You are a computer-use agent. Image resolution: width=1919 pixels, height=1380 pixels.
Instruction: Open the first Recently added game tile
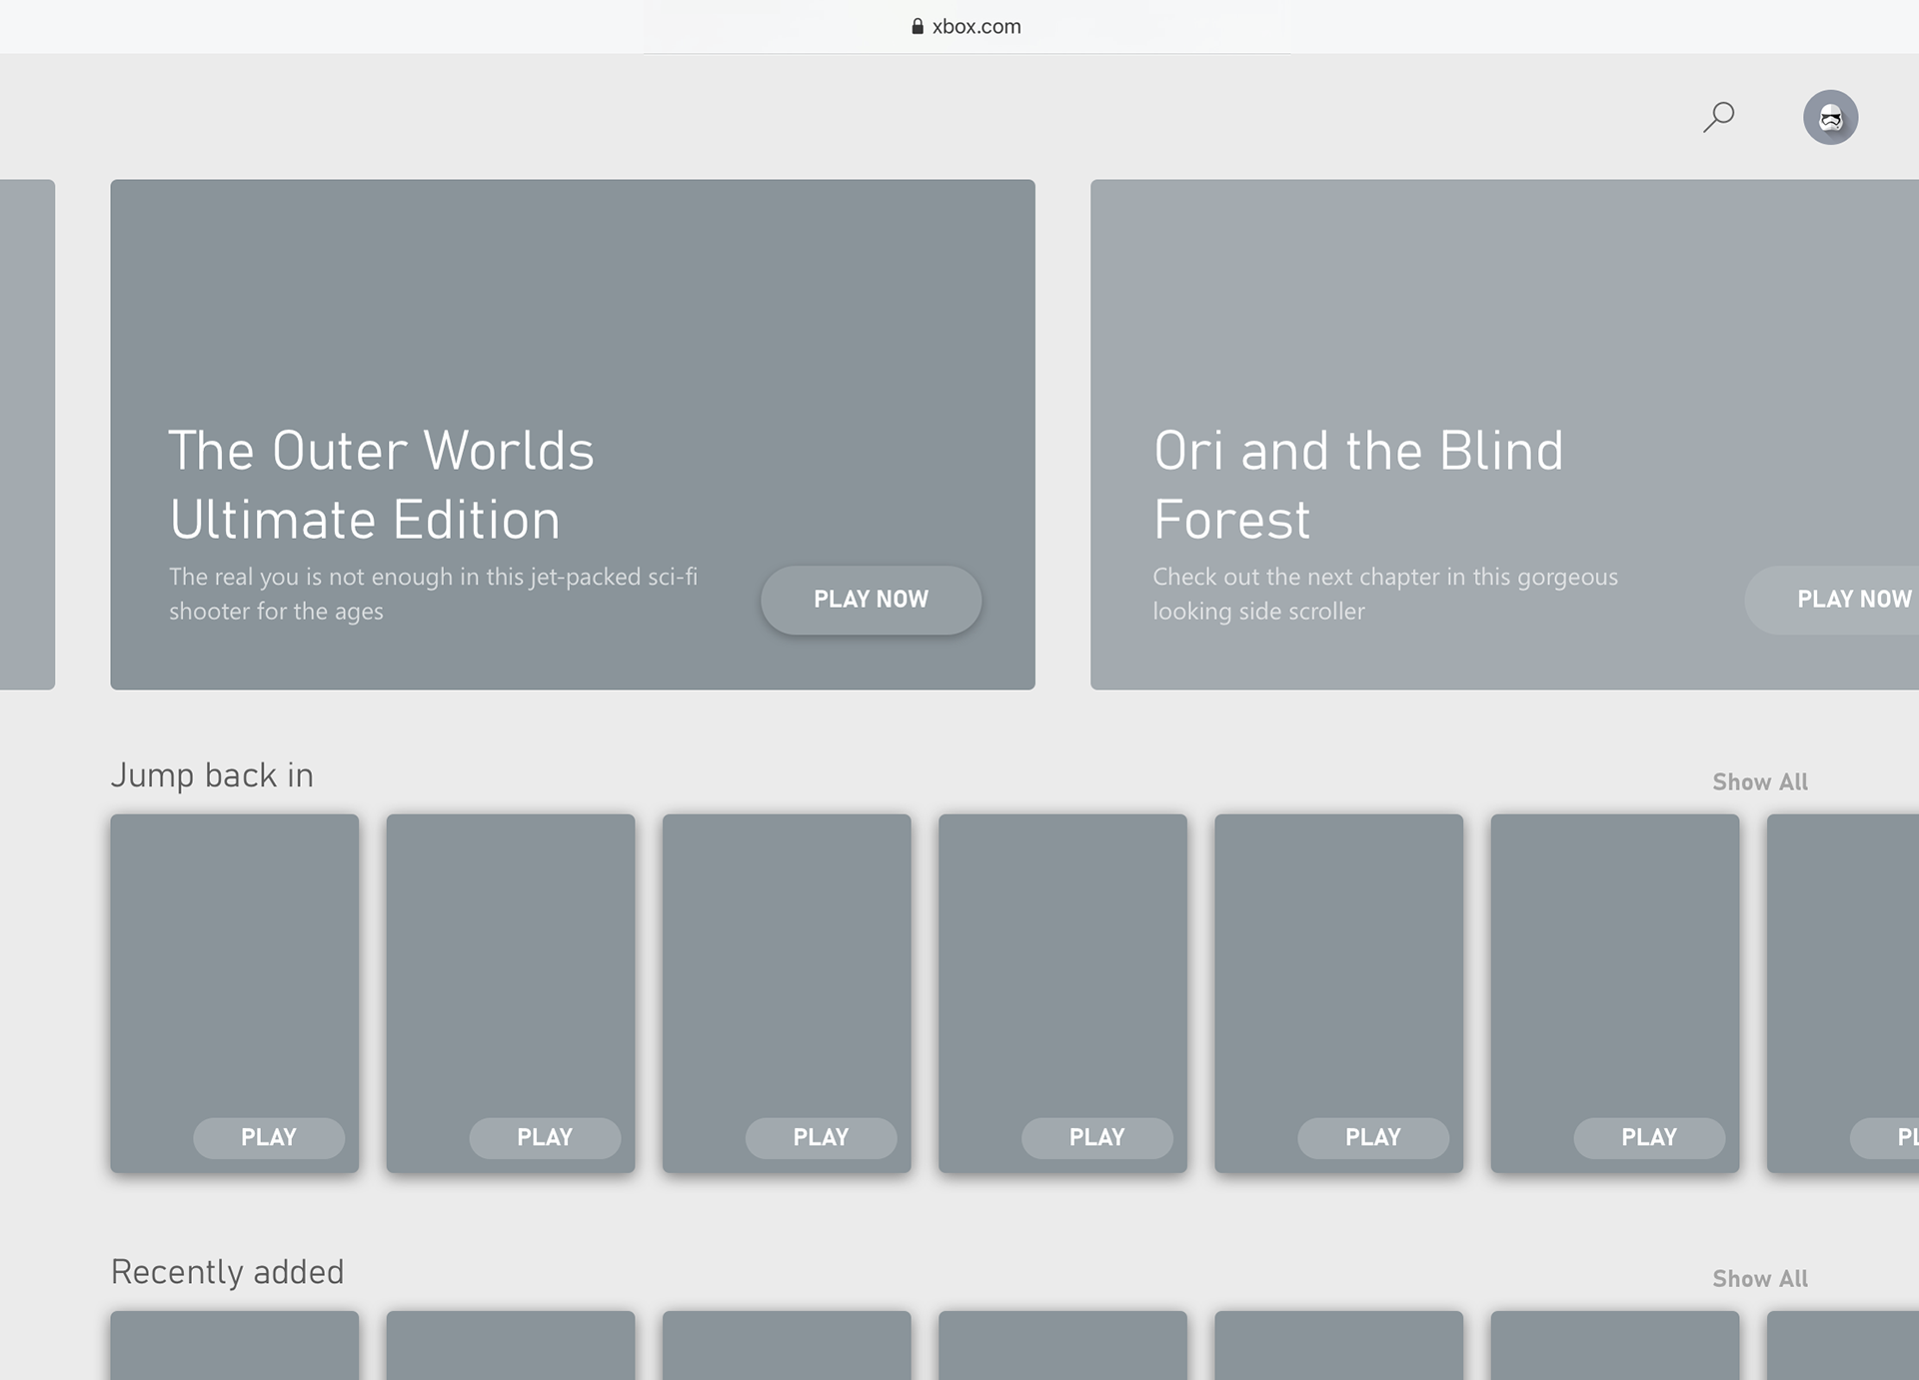pyautogui.click(x=234, y=1345)
